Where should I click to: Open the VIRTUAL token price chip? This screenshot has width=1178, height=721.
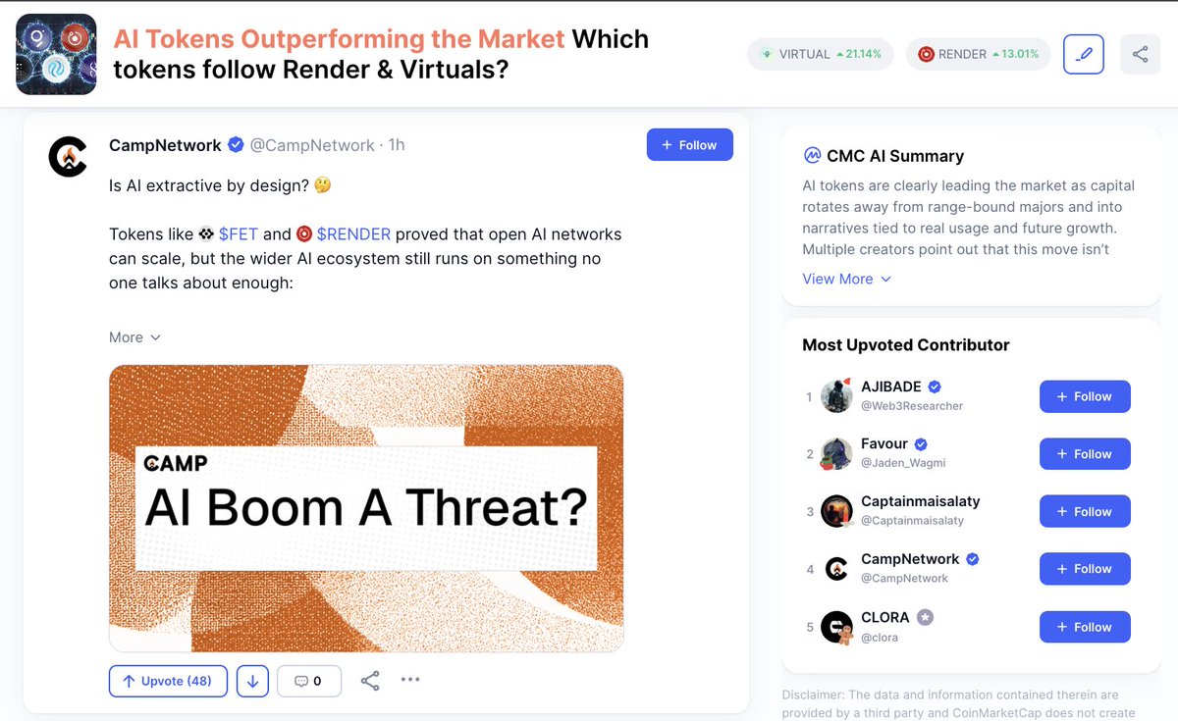[821, 54]
